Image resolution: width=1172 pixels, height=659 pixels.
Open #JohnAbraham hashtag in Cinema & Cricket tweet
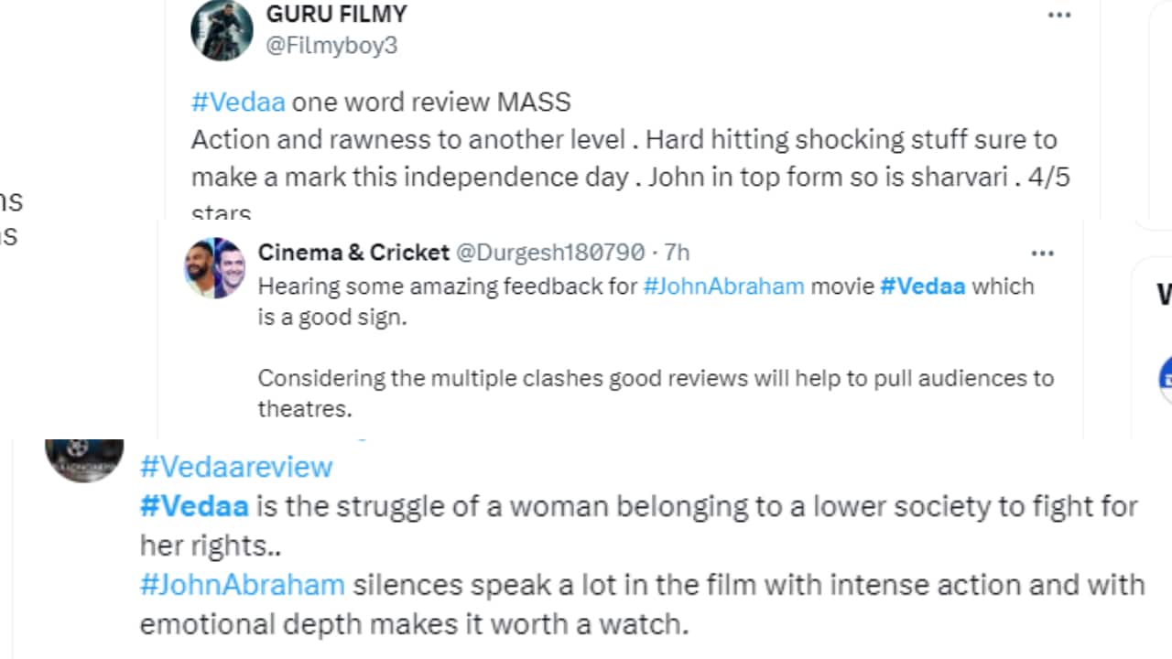tap(723, 286)
